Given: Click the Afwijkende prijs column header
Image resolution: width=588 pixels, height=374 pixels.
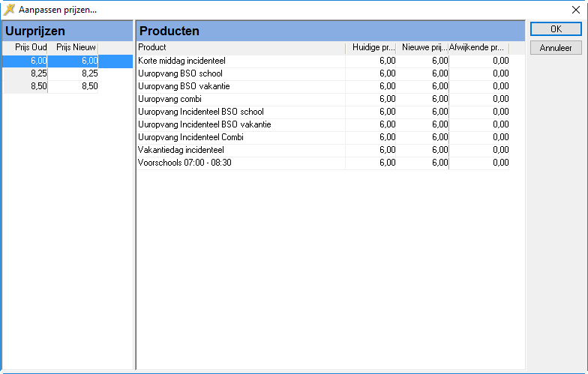Looking at the screenshot, I should [478, 48].
